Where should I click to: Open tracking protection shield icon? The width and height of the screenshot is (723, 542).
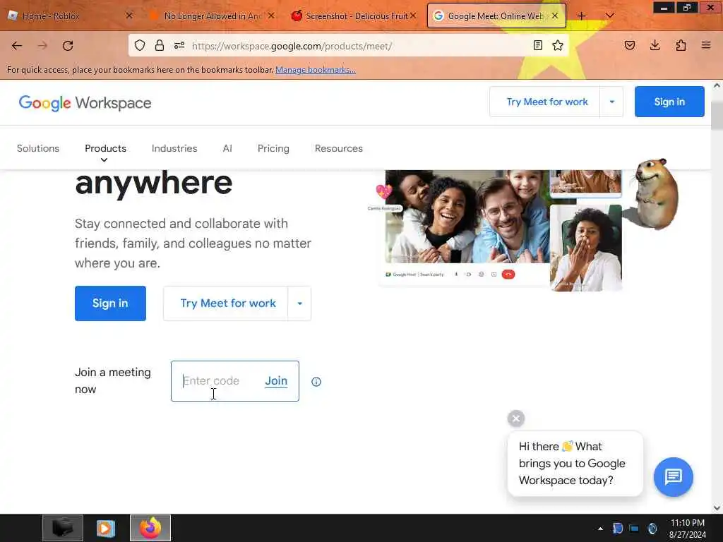click(x=140, y=45)
